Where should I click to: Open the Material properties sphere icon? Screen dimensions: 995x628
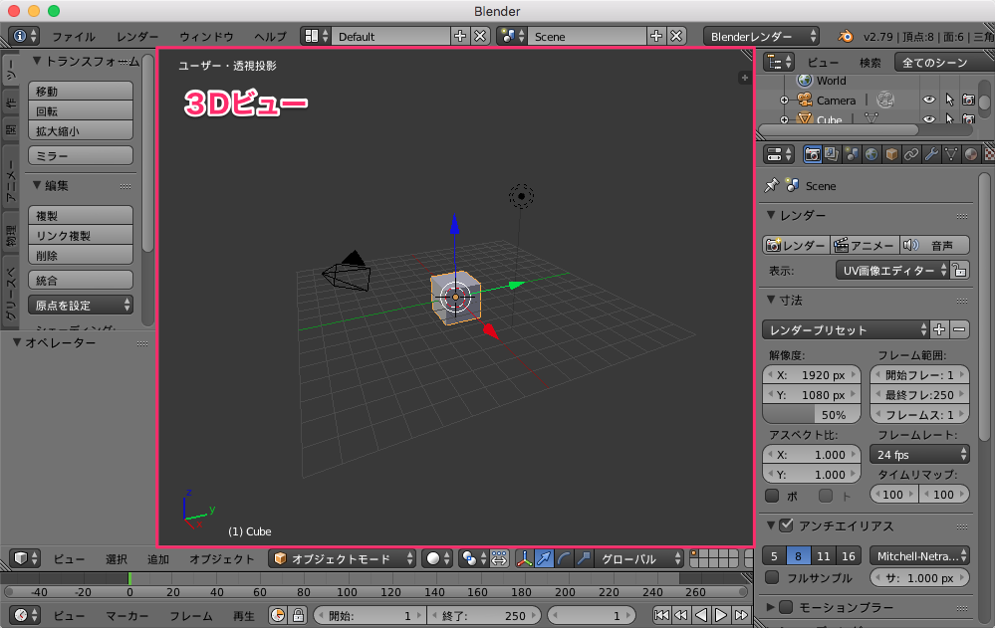coord(971,154)
